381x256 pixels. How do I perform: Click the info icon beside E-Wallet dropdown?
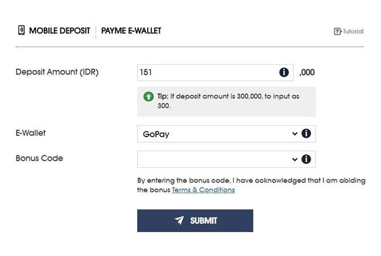click(x=306, y=134)
